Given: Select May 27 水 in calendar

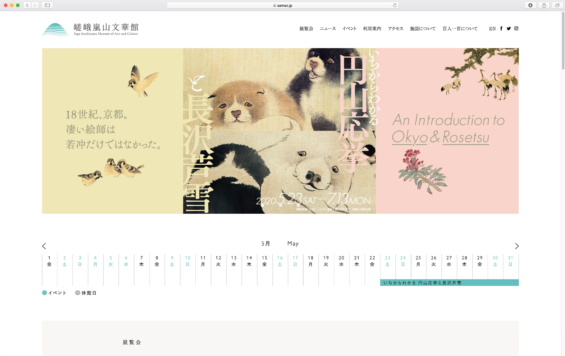Looking at the screenshot, I should [x=449, y=261].
